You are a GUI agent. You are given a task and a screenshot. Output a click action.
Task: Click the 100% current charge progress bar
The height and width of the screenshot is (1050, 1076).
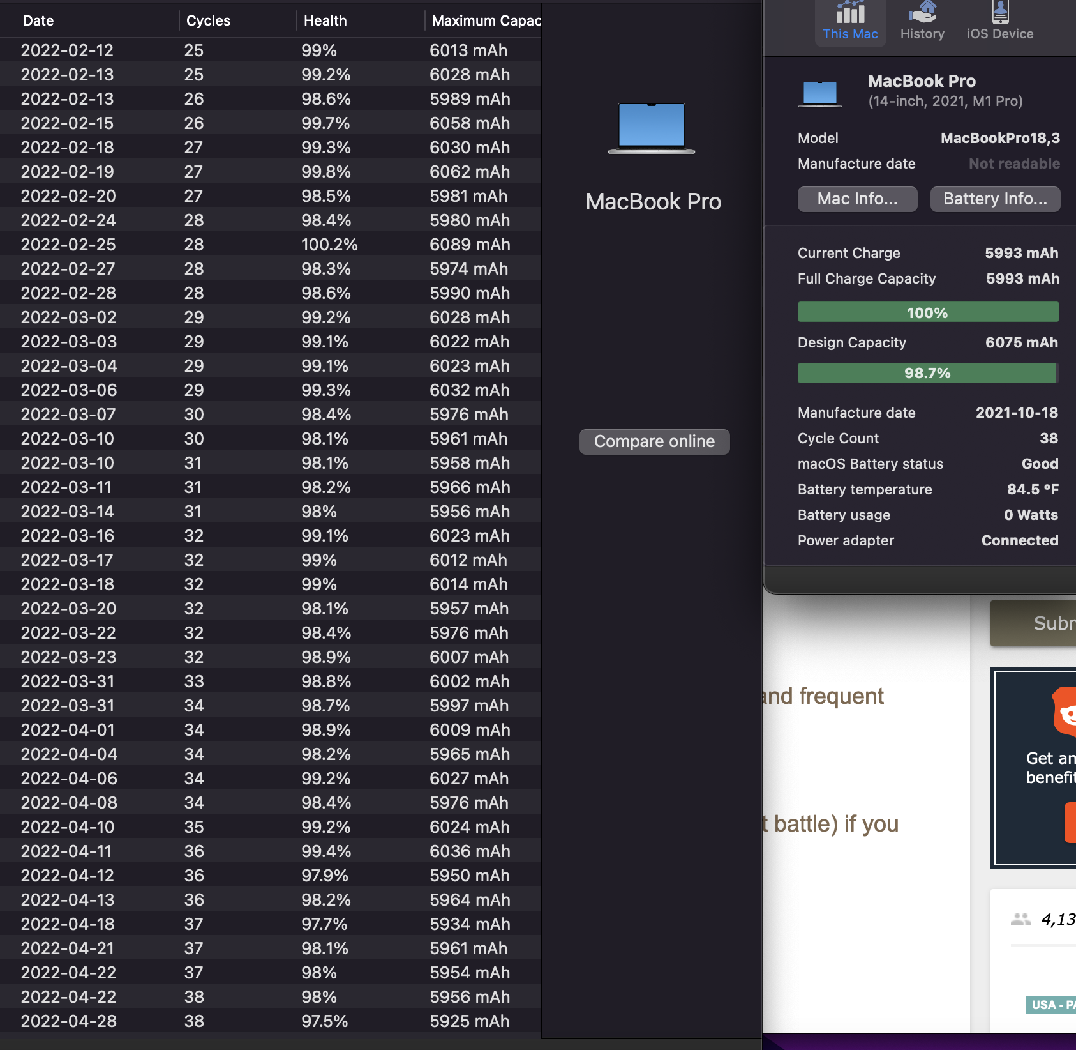pos(928,312)
